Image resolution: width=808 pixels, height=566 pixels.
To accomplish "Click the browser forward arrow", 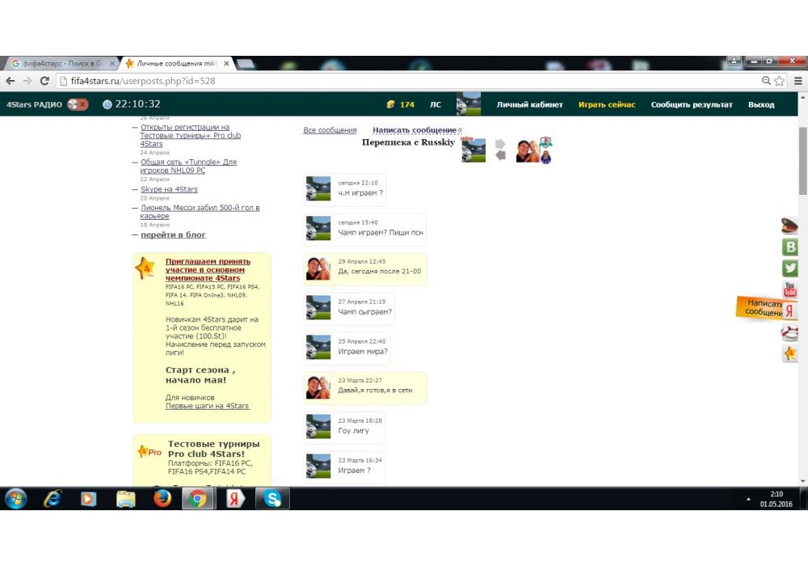I will click(27, 81).
